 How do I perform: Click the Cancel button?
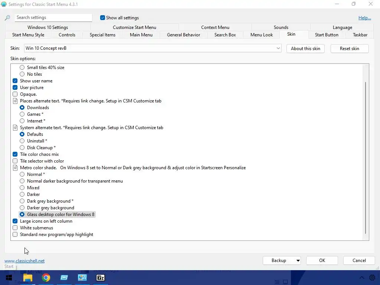pos(359,261)
